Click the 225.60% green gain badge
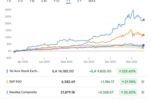 tap(127, 71)
